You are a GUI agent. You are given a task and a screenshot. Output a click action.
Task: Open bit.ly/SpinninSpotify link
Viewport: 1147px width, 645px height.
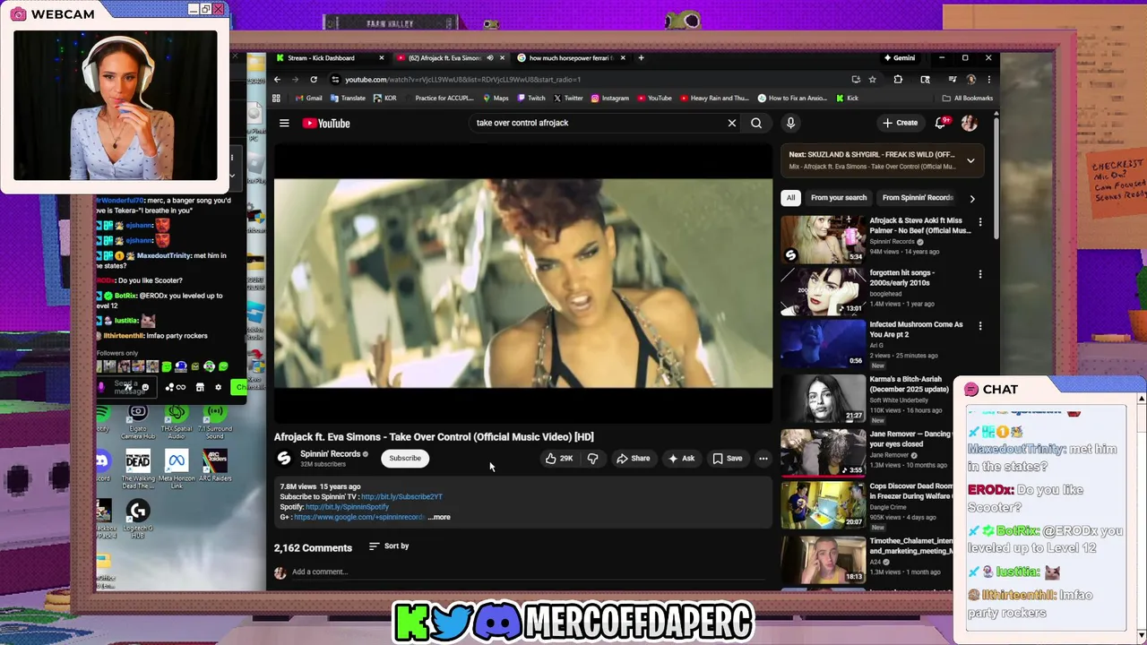[347, 507]
